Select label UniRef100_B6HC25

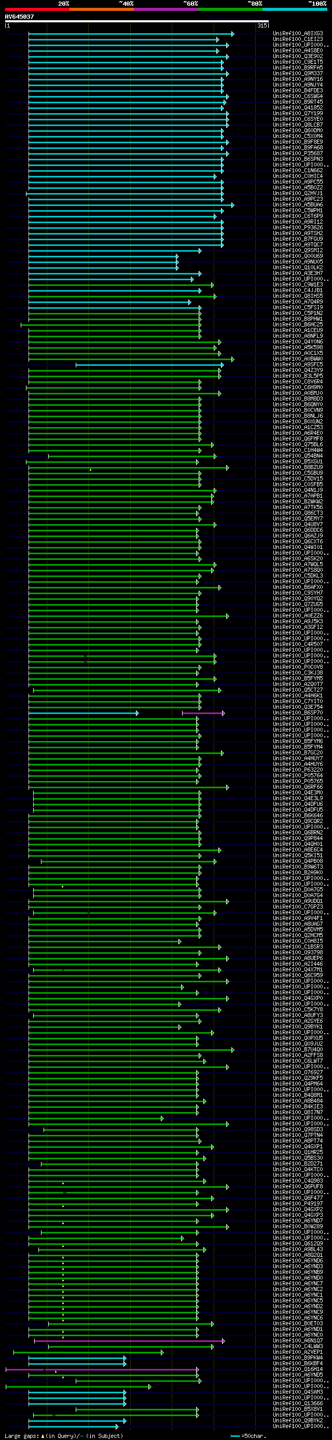(x=297, y=325)
